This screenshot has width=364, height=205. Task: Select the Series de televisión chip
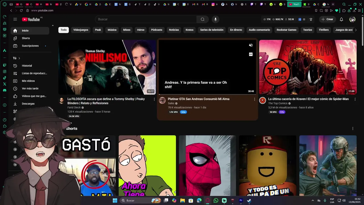click(212, 30)
